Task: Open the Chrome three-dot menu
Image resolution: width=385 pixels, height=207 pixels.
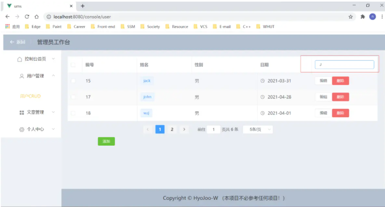Action: [382, 17]
